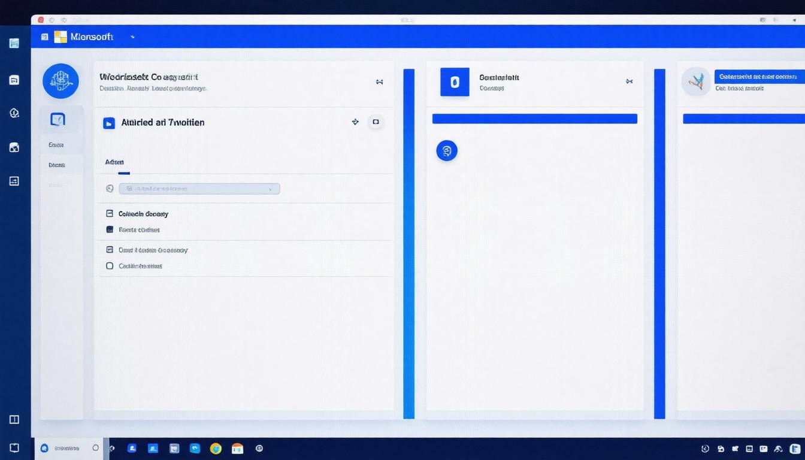Select the split-view icon in the dark sidebar

click(14, 419)
